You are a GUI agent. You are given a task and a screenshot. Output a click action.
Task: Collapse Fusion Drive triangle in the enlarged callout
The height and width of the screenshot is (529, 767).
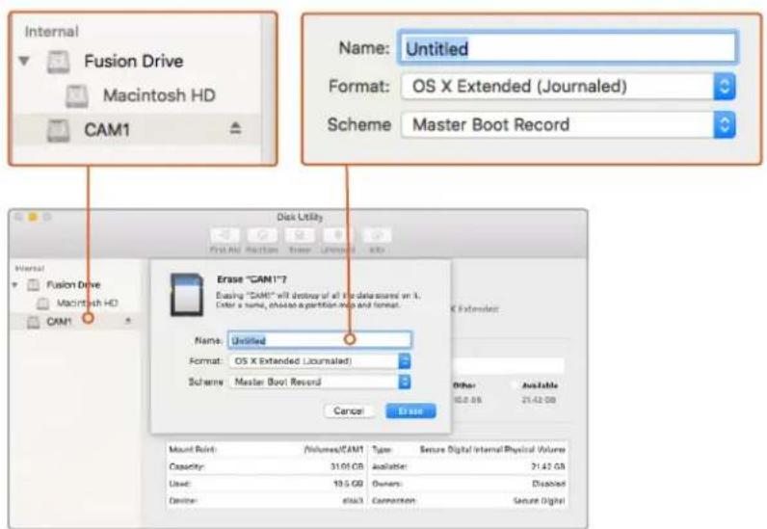point(24,61)
